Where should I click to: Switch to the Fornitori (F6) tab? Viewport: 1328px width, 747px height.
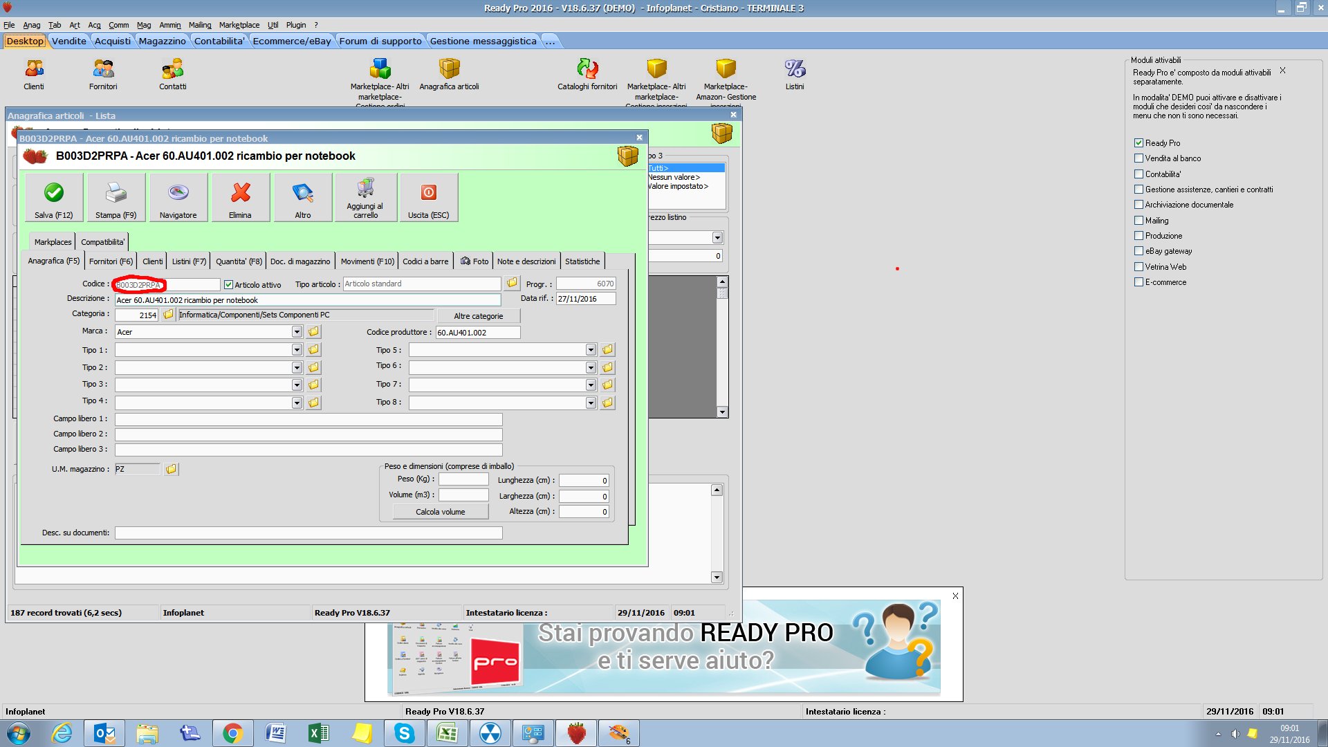(111, 261)
